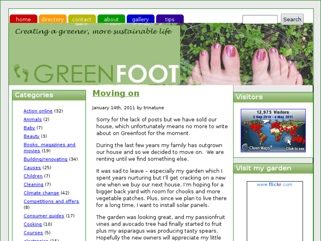Switch to the about tab
This screenshot has height=241, width=321.
point(111,19)
